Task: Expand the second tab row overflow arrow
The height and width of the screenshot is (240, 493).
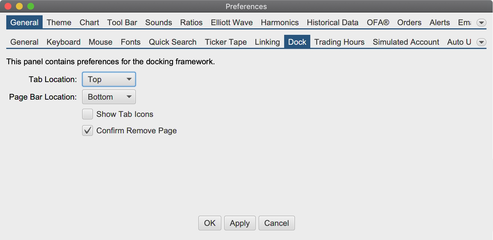Action: [x=481, y=42]
